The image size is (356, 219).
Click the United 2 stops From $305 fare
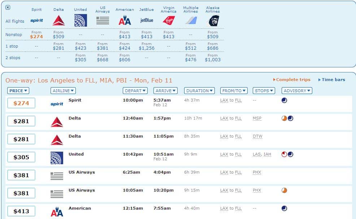tap(81, 58)
